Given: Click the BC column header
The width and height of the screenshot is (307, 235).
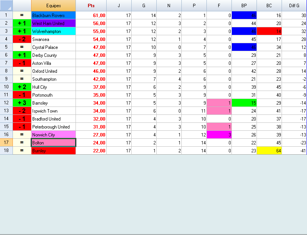Looking at the screenshot, I should [269, 5].
